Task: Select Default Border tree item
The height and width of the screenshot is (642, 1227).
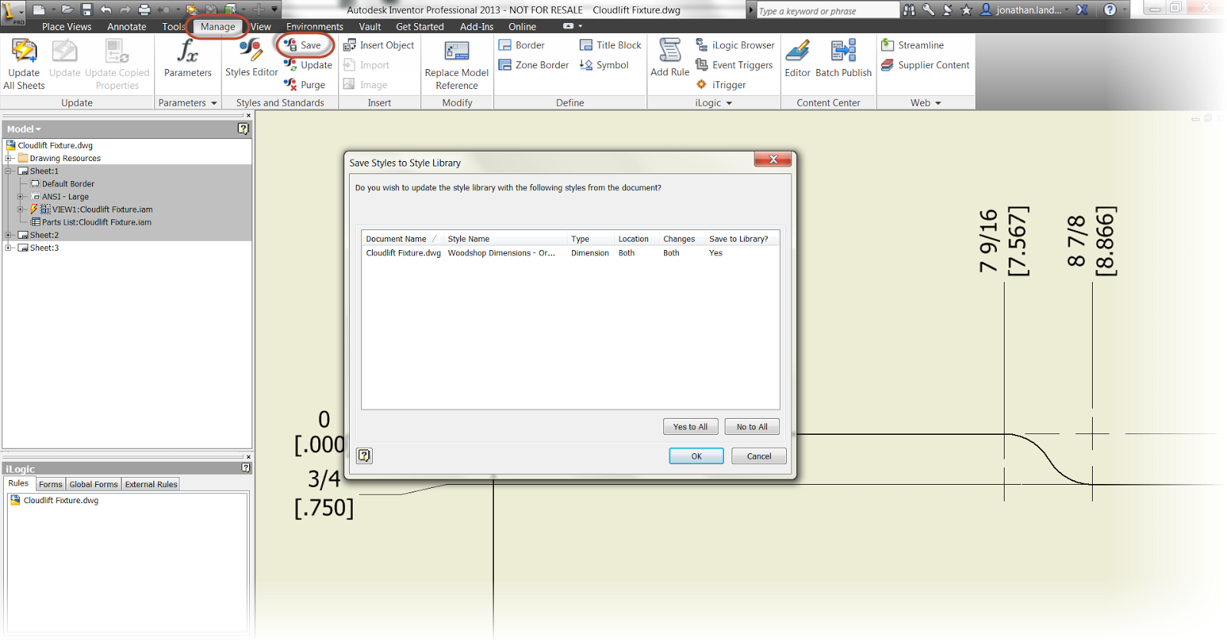Action: coord(63,184)
